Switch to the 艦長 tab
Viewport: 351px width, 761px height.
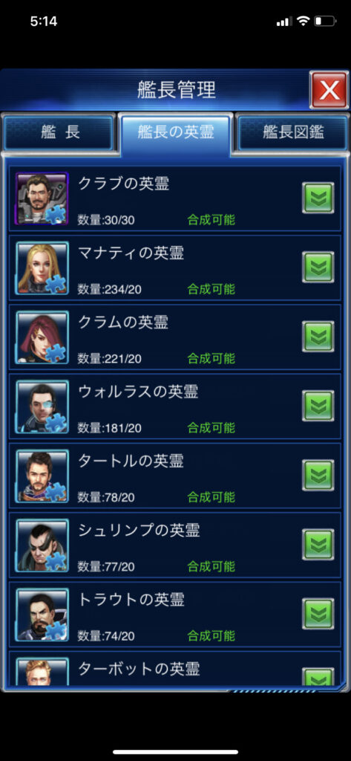[59, 132]
